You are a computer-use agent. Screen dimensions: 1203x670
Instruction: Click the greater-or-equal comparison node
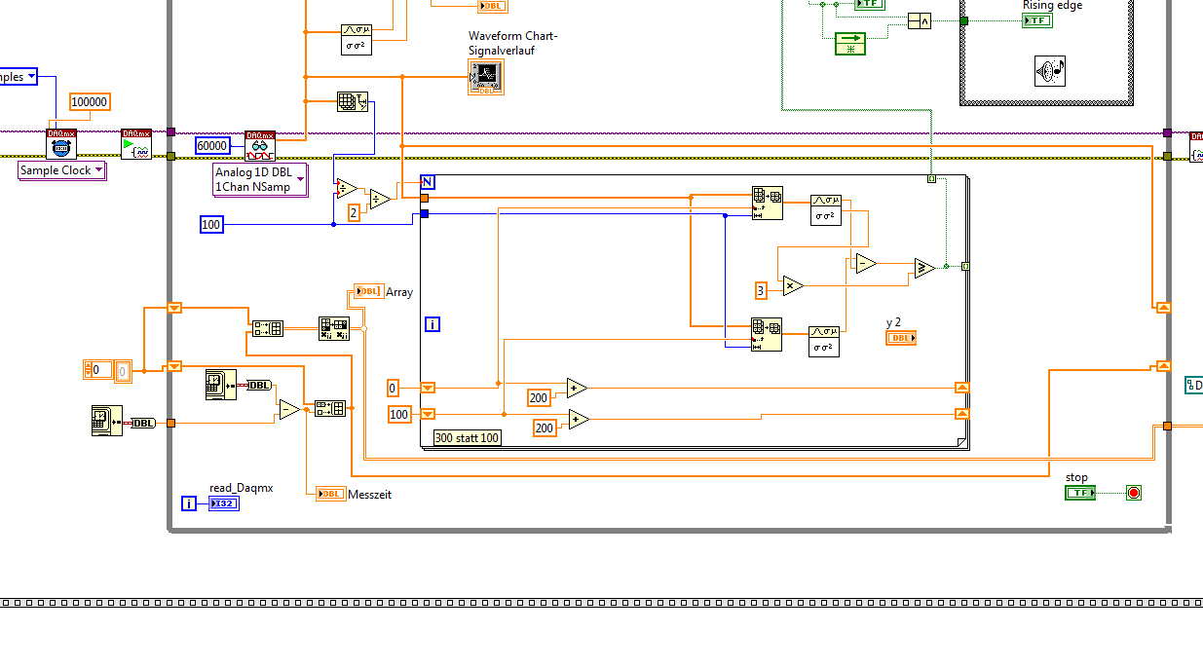923,268
